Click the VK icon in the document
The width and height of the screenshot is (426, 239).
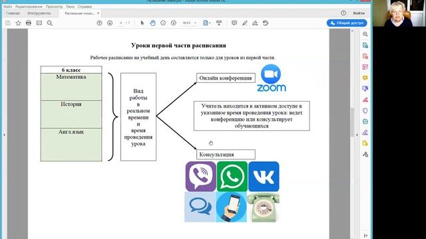[264, 177]
